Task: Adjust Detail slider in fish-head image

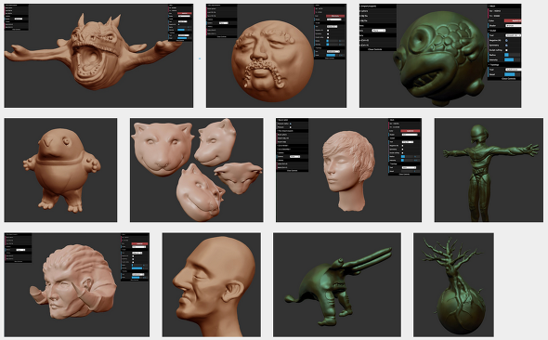Action: [512, 74]
